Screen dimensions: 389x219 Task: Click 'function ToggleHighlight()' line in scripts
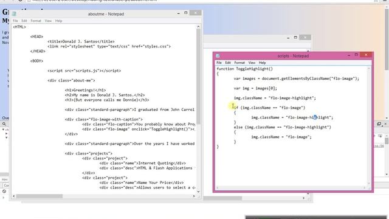pos(244,69)
